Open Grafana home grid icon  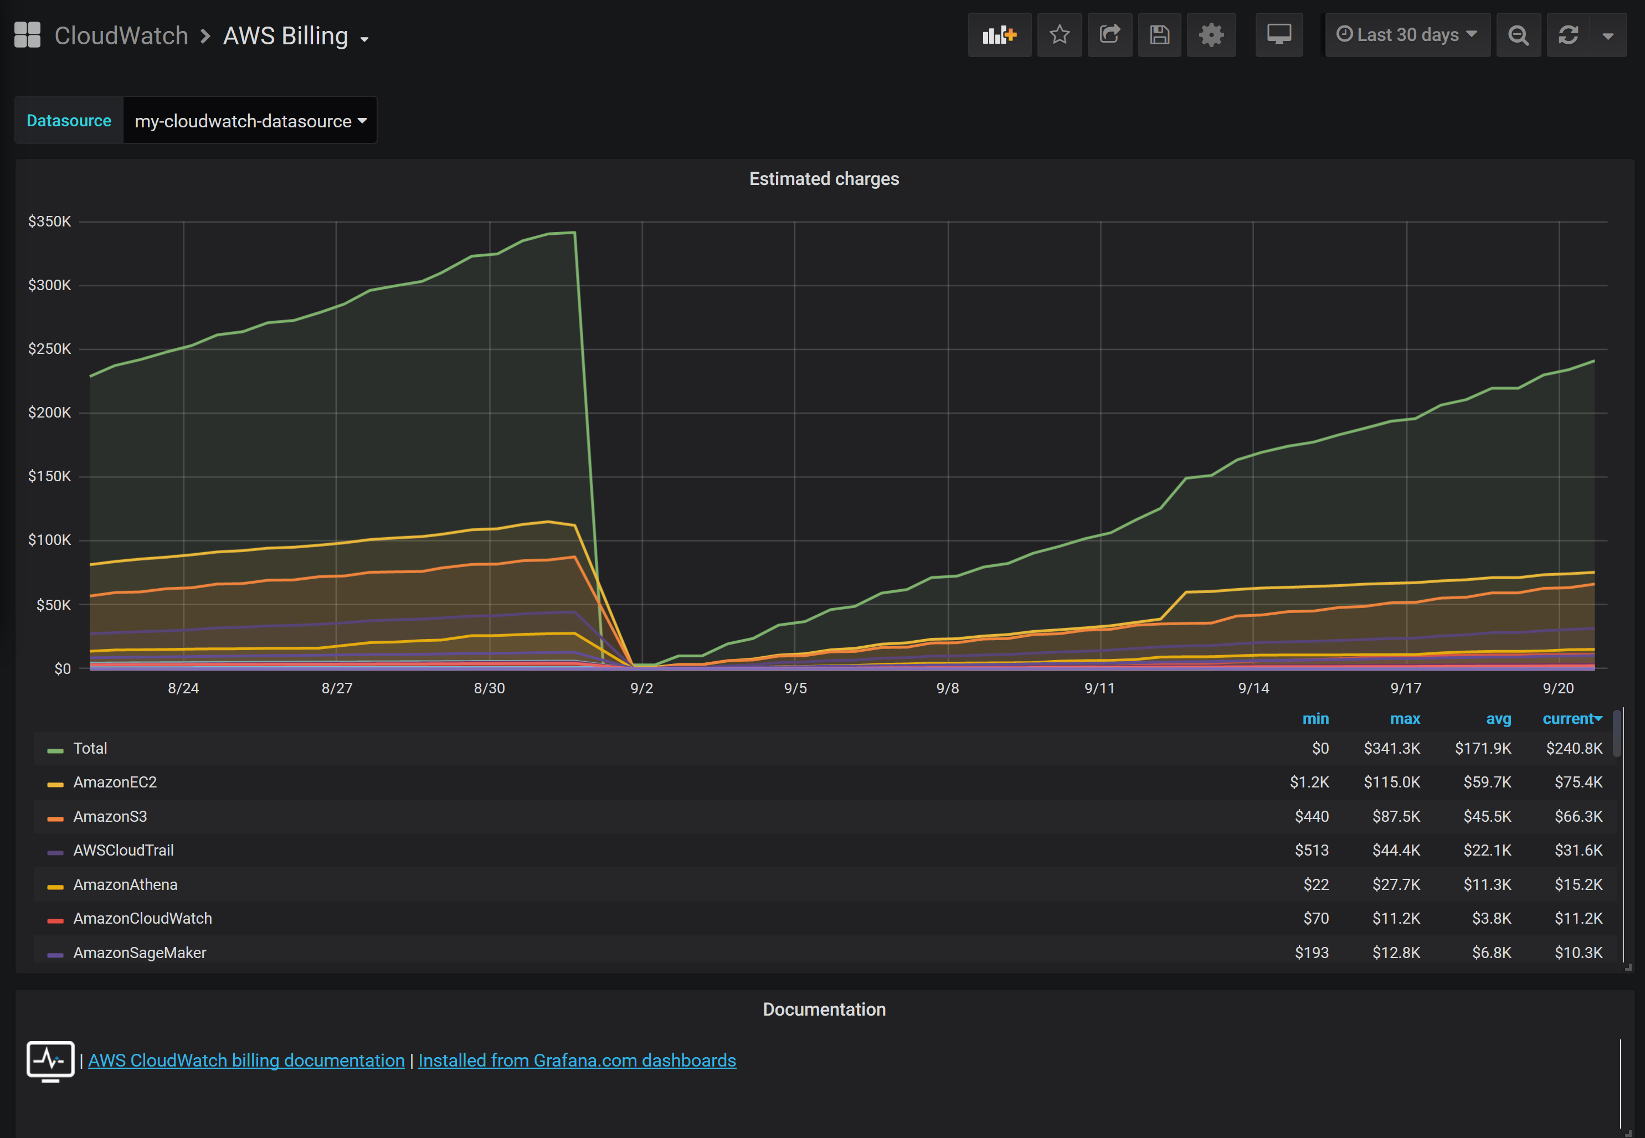(28, 35)
